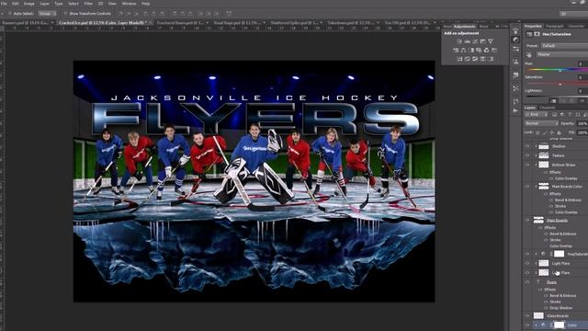
Task: Switch to the Banners.psd document tab
Action: 27,23
